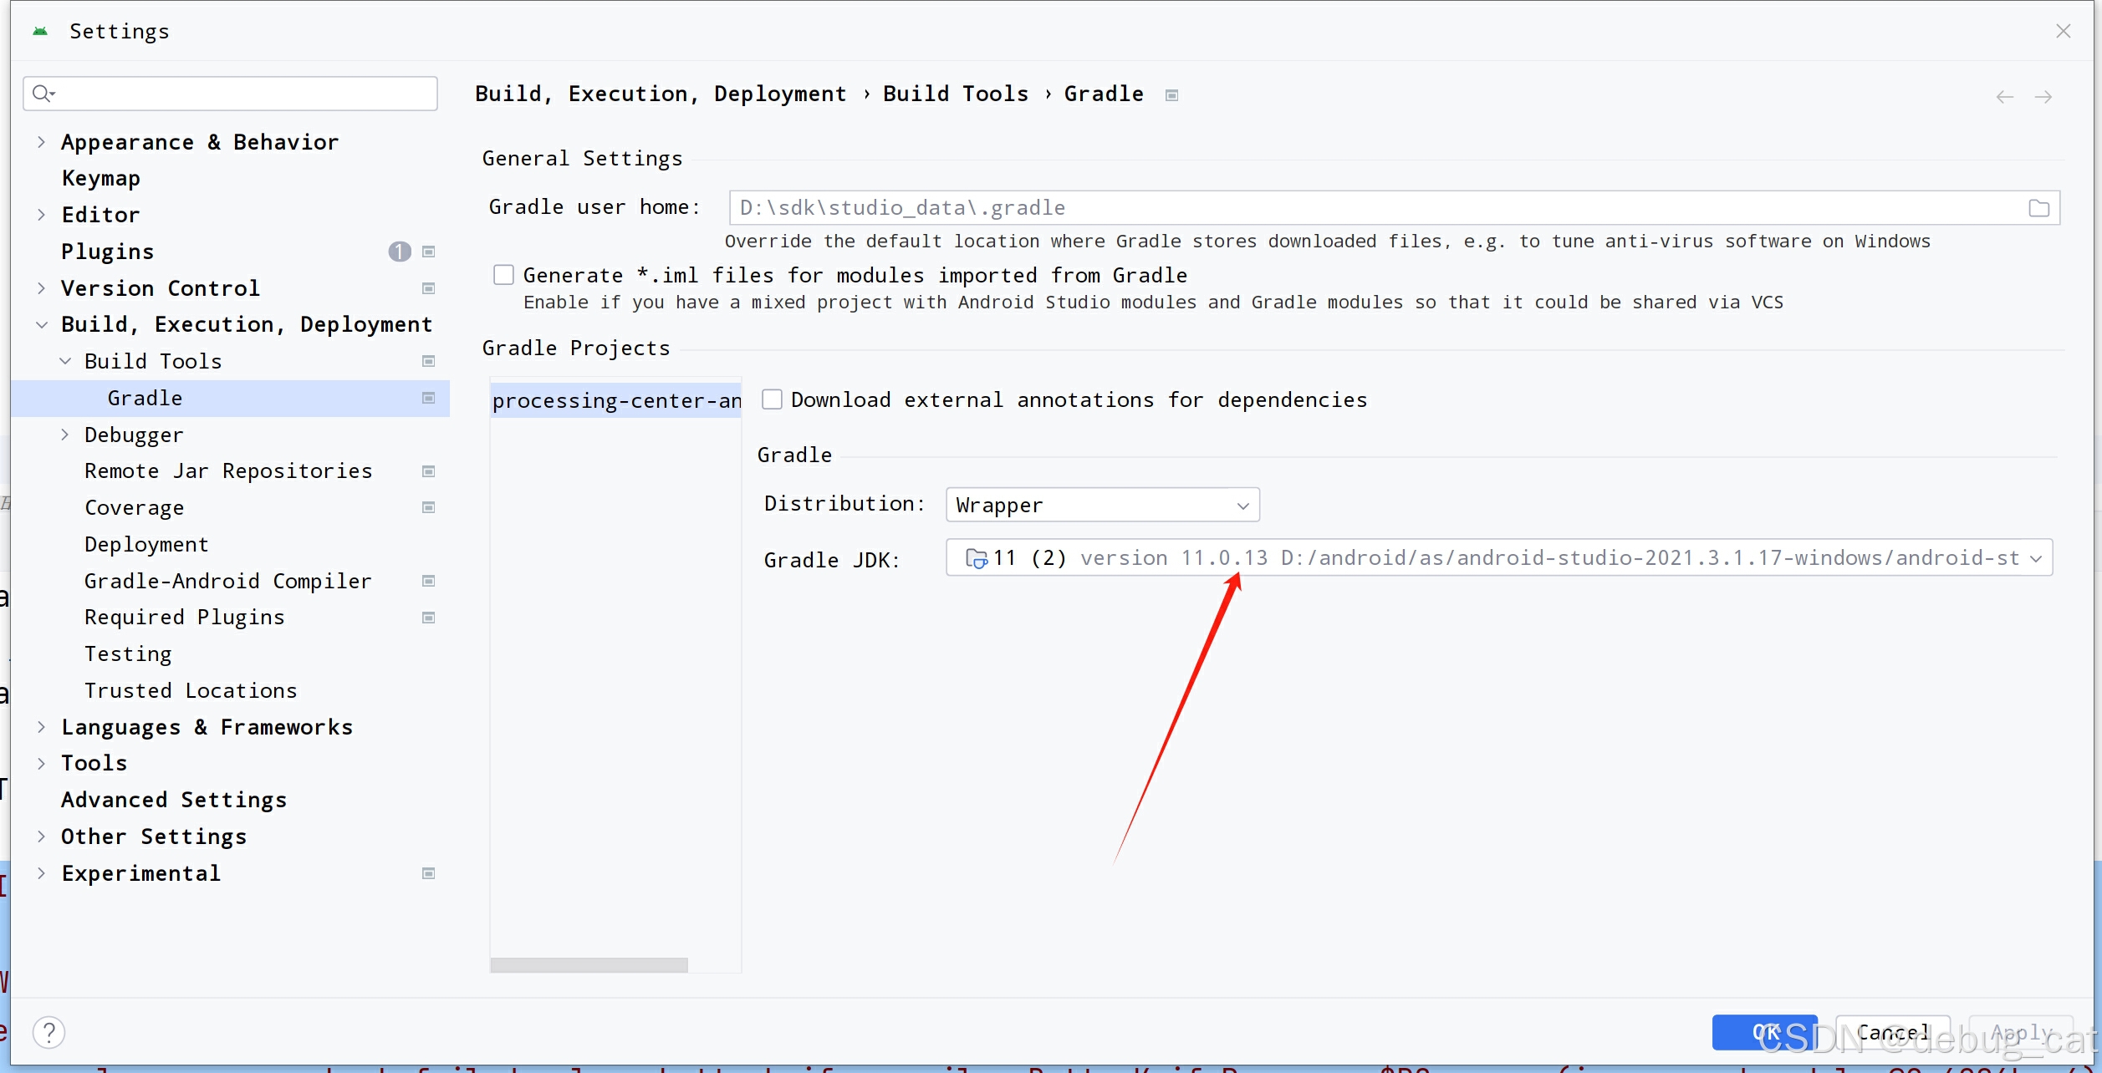Click the OK button
Viewport: 2102px width, 1073px height.
[1766, 1032]
